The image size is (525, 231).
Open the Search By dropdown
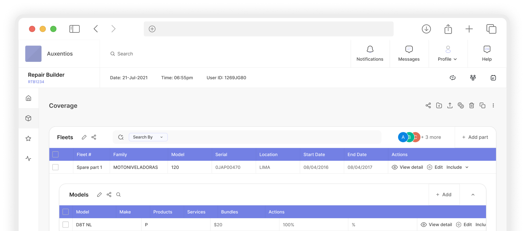coord(148,137)
